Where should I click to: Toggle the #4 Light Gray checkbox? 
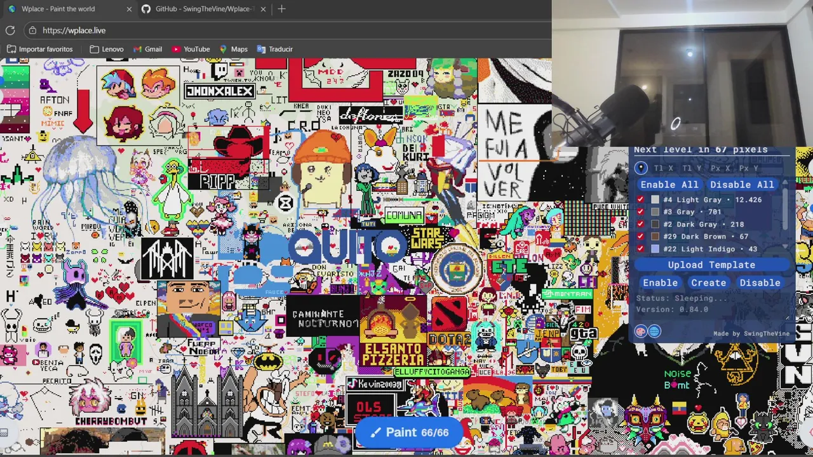(x=640, y=200)
